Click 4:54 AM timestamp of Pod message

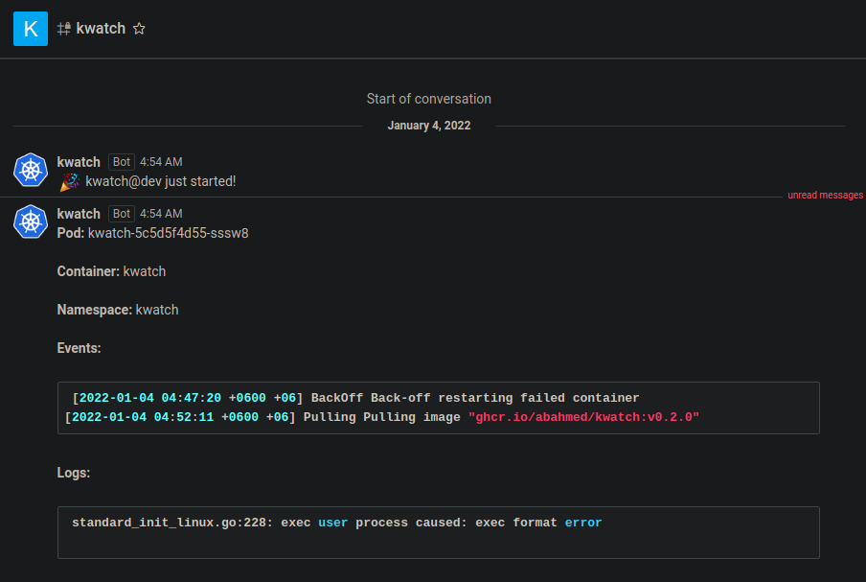pos(161,214)
